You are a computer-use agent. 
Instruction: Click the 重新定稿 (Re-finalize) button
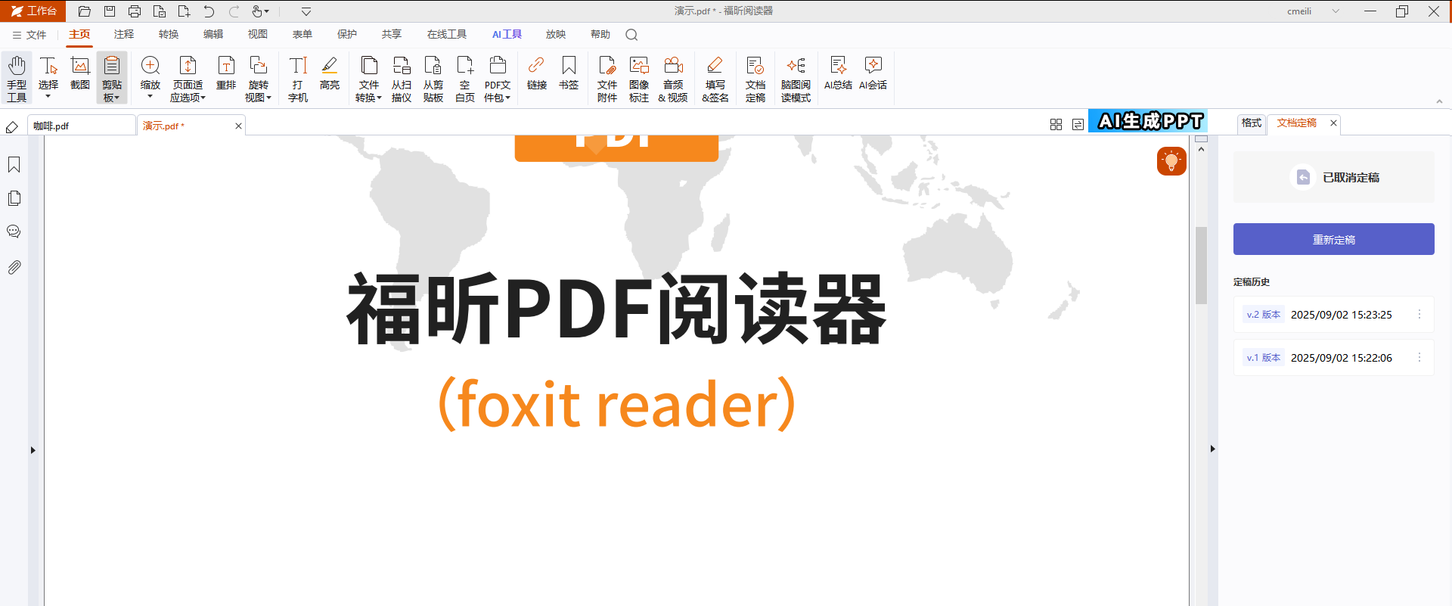[x=1334, y=239]
